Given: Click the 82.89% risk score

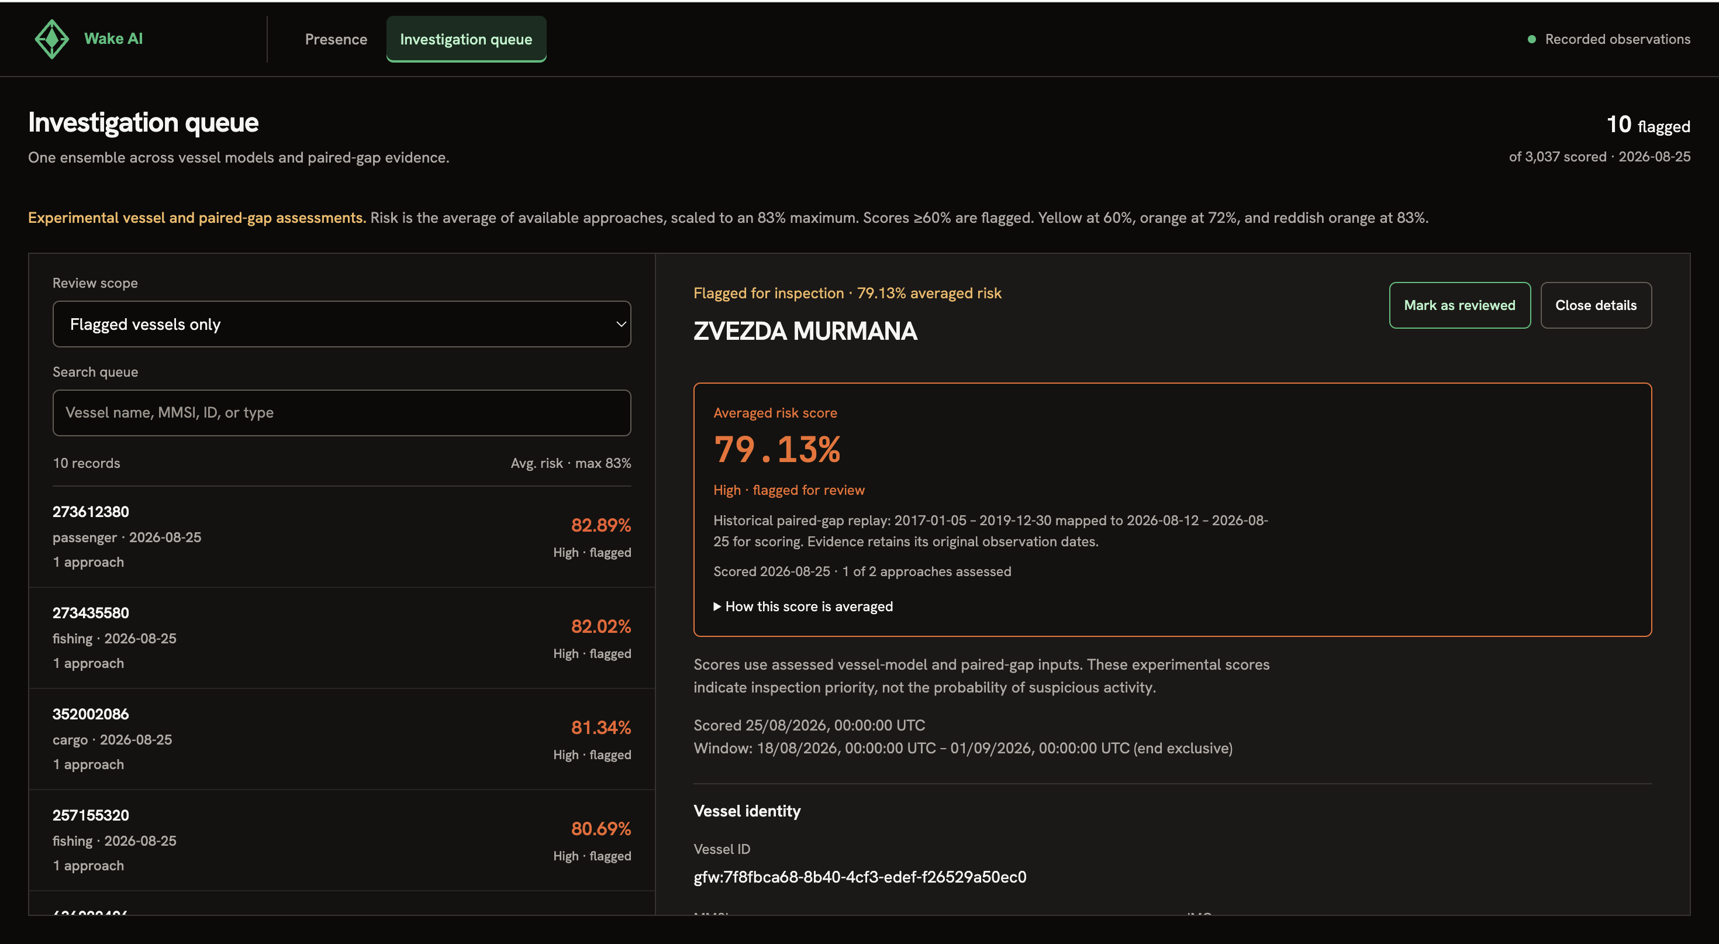Looking at the screenshot, I should coord(600,525).
